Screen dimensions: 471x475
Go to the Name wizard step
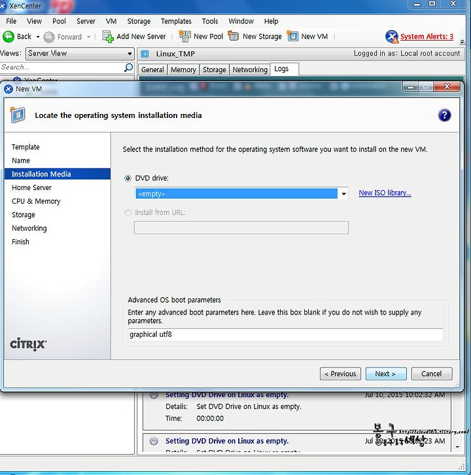tap(21, 161)
